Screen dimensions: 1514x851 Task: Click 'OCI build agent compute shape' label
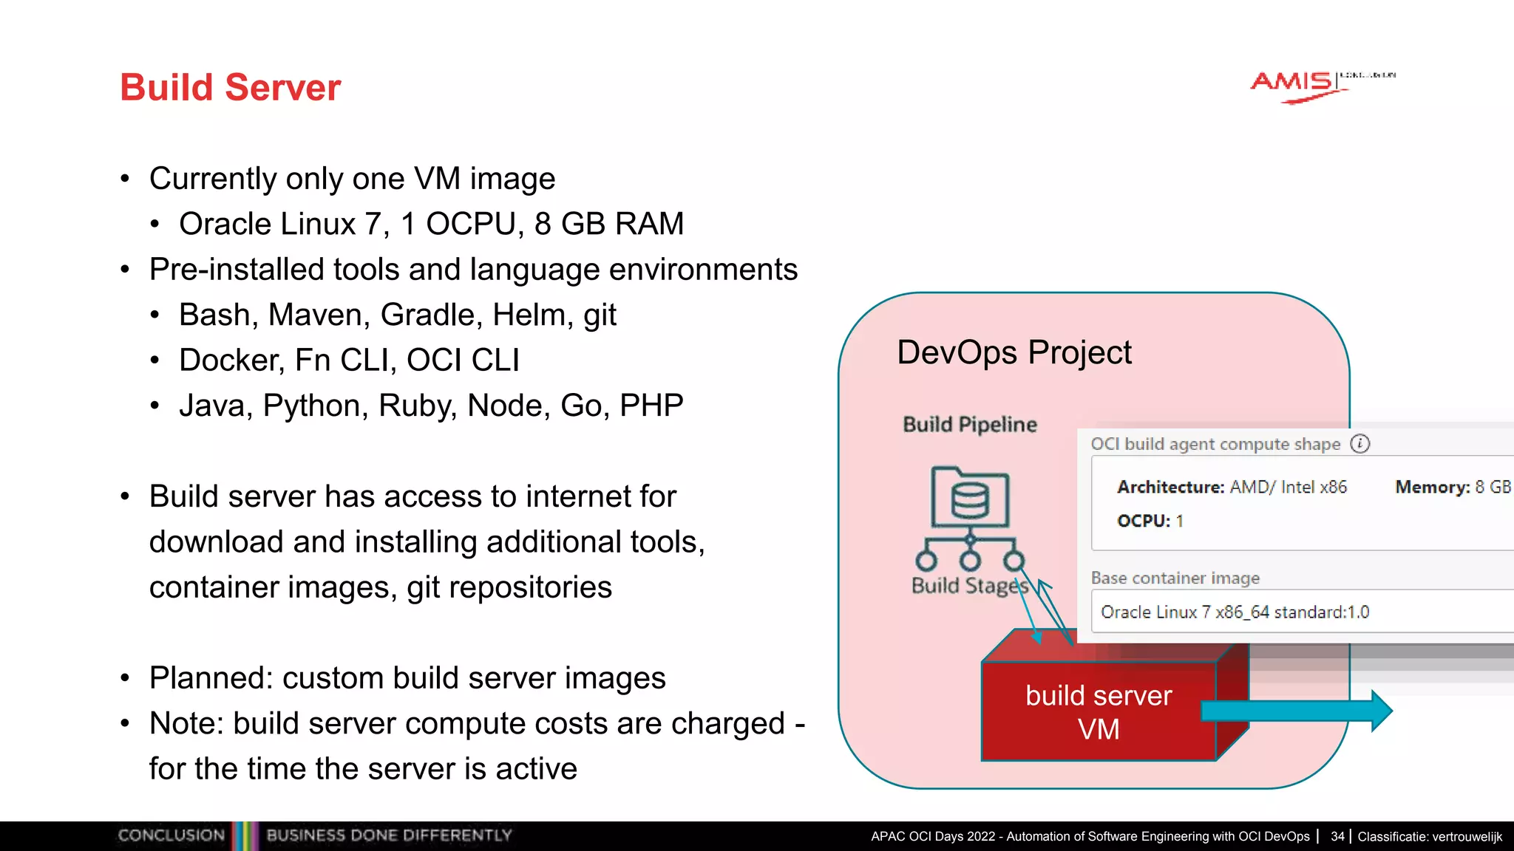[1215, 444]
